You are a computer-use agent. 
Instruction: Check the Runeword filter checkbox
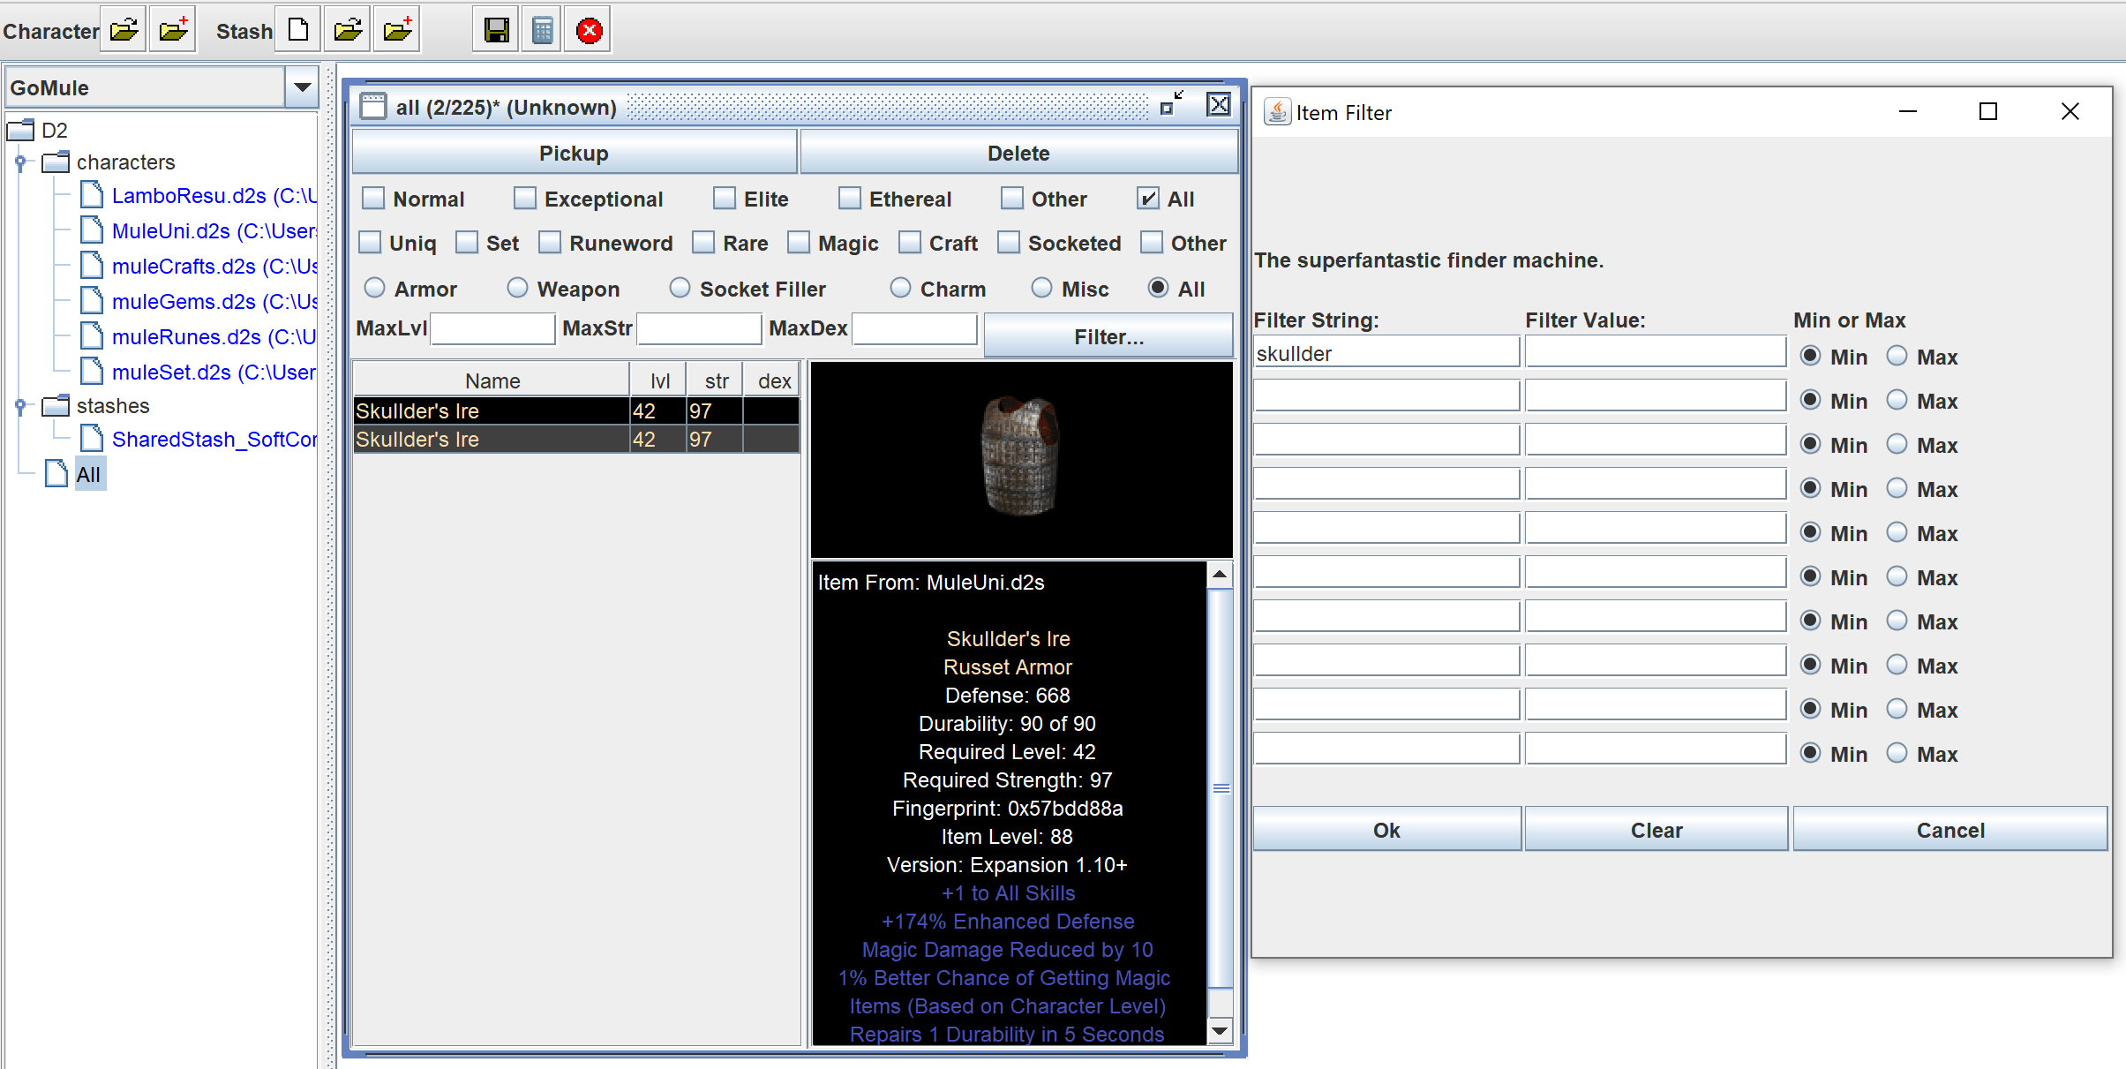550,243
